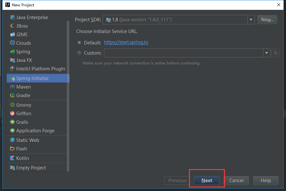Pick Kotlin project type
Screen dimensions: 286x191
(37, 158)
